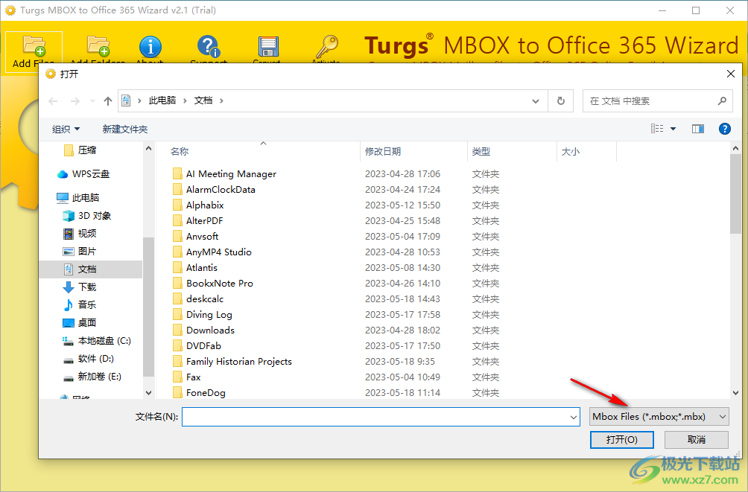This screenshot has width=748, height=492.
Task: Select the Family Historian Projects folder
Action: [x=232, y=362]
